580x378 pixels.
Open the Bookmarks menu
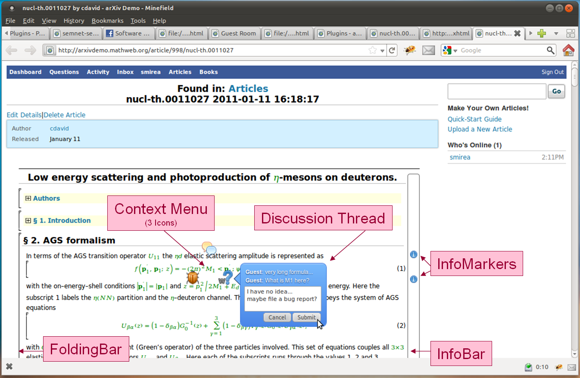pyautogui.click(x=107, y=21)
